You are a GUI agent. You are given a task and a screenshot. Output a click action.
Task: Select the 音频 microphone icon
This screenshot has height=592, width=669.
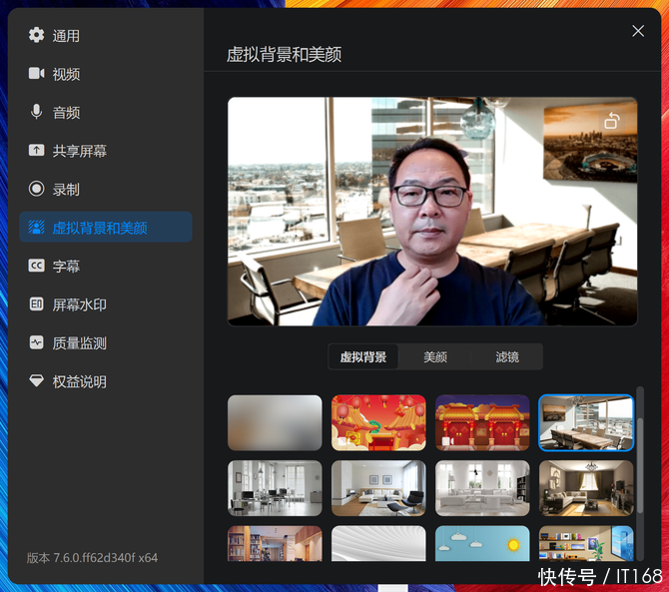coord(37,113)
